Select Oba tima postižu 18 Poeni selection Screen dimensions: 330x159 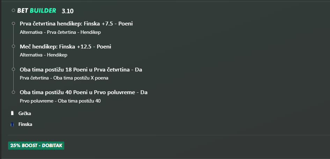pyautogui.click(x=81, y=69)
